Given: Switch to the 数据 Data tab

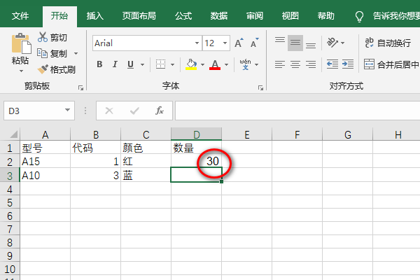Looking at the screenshot, I should point(219,16).
